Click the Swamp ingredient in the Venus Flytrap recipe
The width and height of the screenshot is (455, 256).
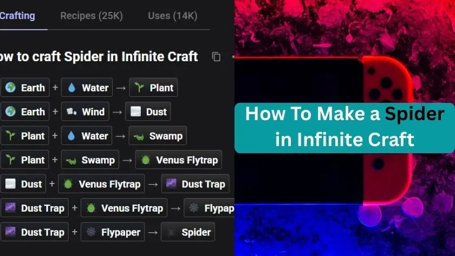[x=90, y=160]
